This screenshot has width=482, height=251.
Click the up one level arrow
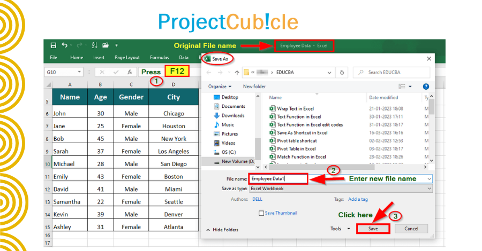coord(237,73)
